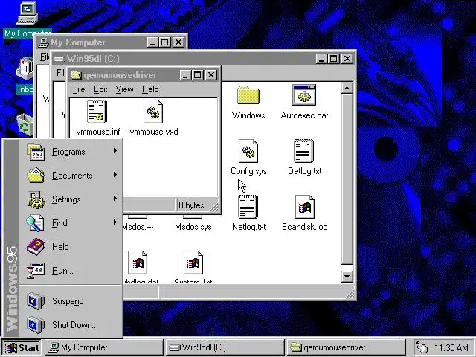Click the mouse icon in system tray
The height and width of the screenshot is (357, 476).
pos(422,347)
